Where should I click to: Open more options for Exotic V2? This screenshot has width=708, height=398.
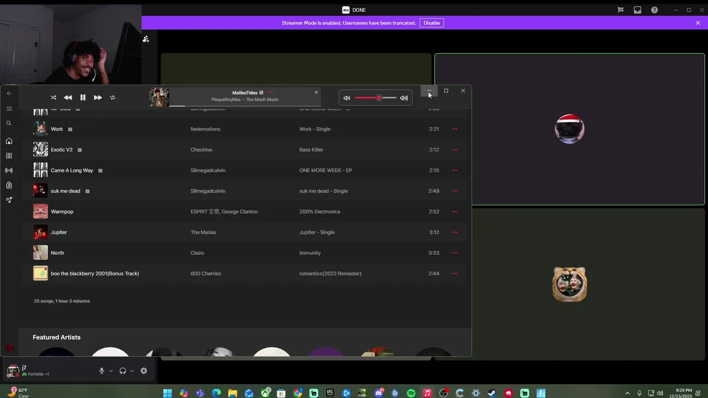455,150
